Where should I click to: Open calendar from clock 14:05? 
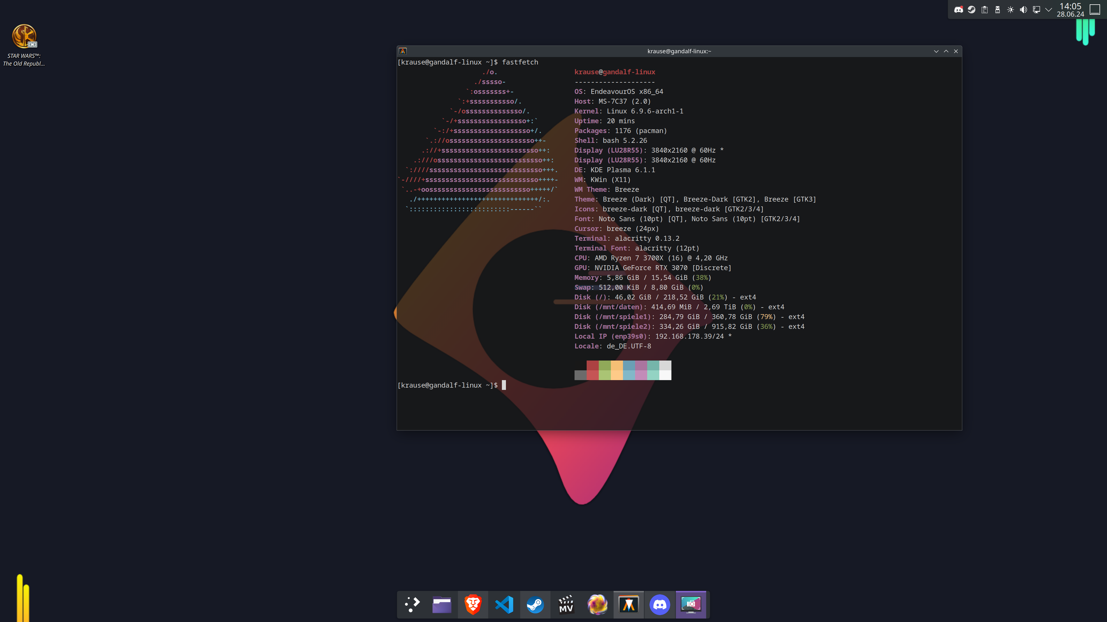[1070, 10]
